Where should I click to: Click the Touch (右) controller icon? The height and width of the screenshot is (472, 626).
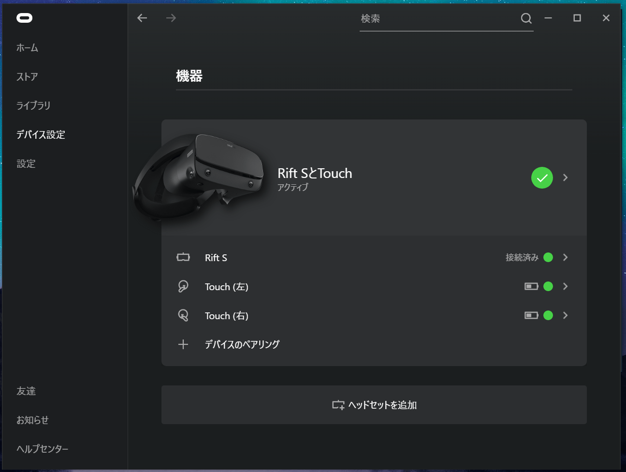click(x=183, y=315)
